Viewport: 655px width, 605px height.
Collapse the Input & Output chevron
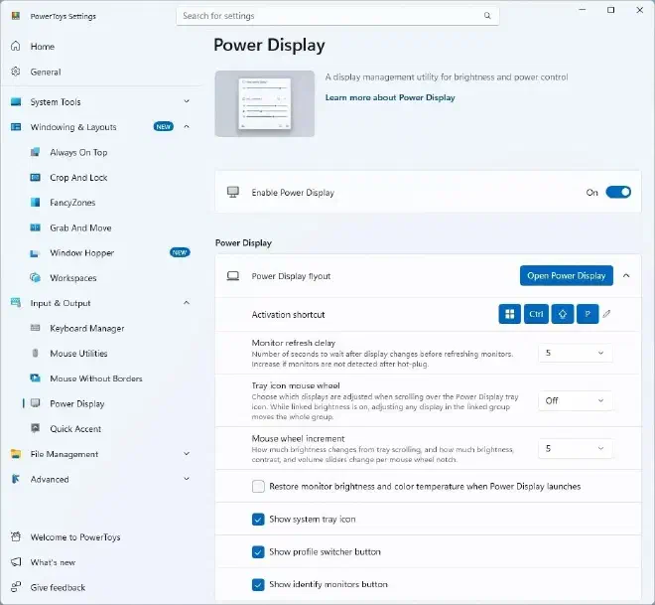pos(187,302)
